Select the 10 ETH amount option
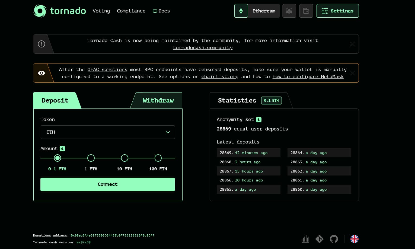 pos(124,158)
